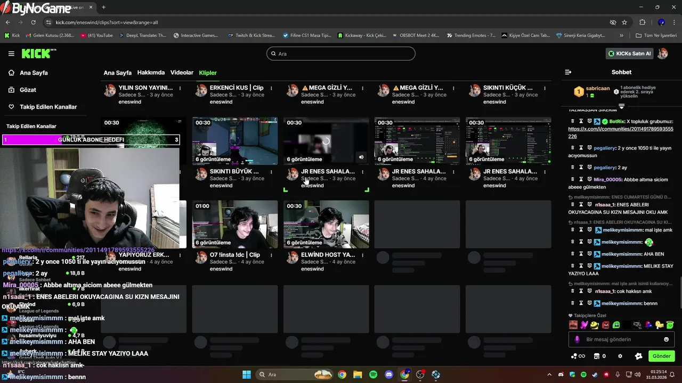Open the chat shop icon

click(597, 356)
